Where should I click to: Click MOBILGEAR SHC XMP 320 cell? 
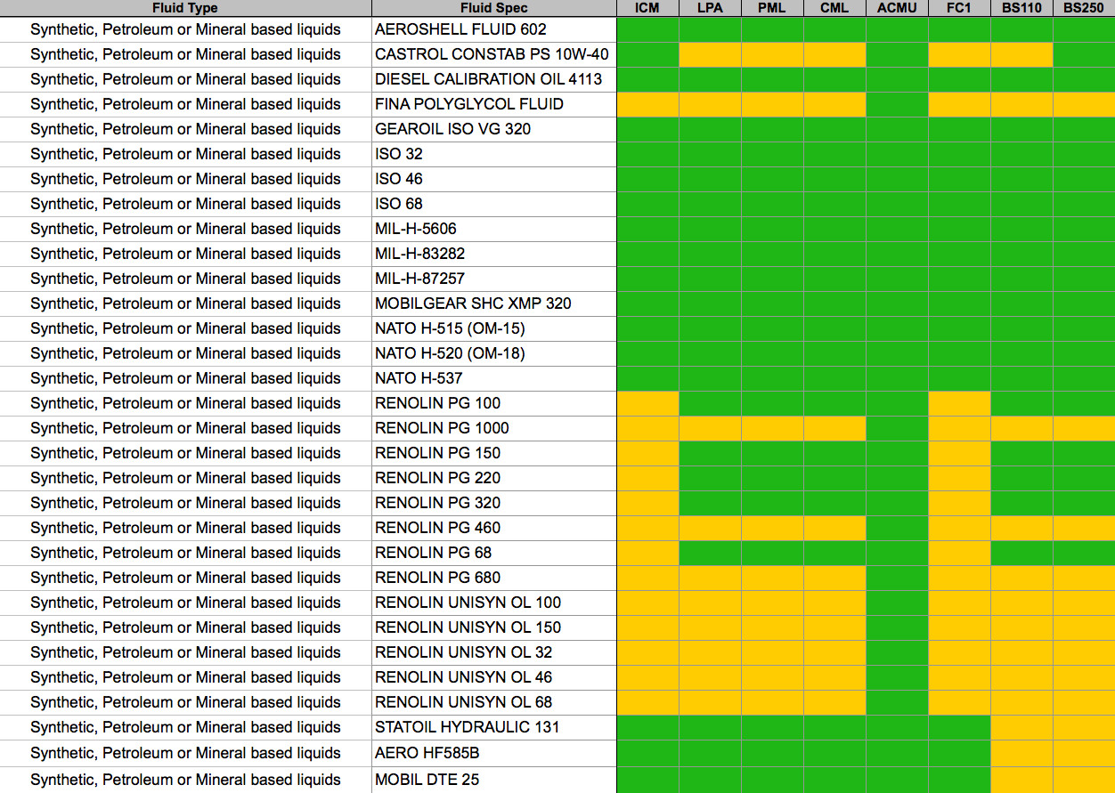494,303
